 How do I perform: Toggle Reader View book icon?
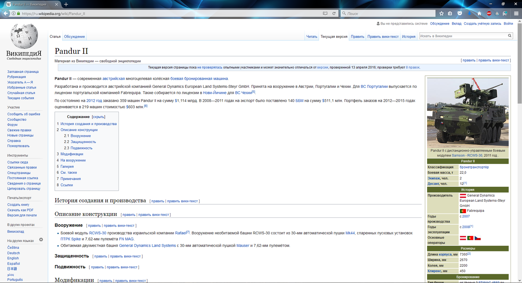tap(325, 13)
